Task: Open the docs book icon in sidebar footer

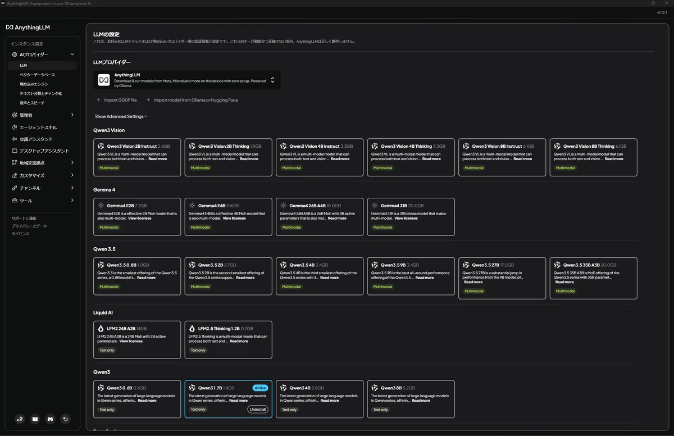Action: click(x=35, y=419)
